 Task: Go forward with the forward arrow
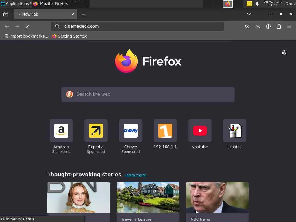coord(17,26)
